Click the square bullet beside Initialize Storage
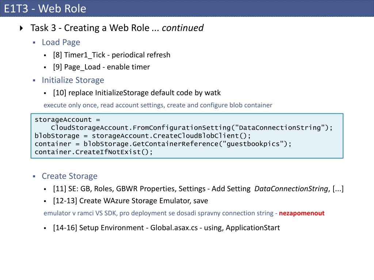This screenshot has height=280, width=374. (x=34, y=81)
